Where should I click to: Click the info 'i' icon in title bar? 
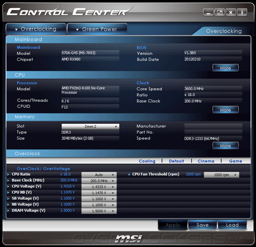pyautogui.click(x=242, y=12)
